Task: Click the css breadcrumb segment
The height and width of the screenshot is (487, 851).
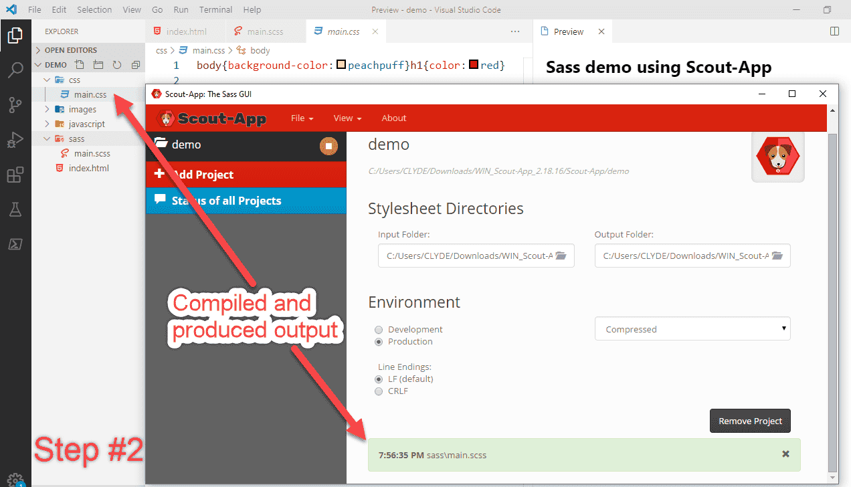Action: click(x=161, y=50)
